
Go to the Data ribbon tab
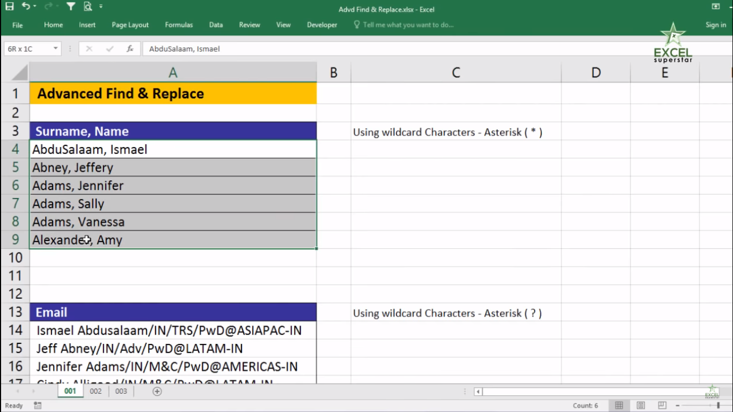coord(216,25)
